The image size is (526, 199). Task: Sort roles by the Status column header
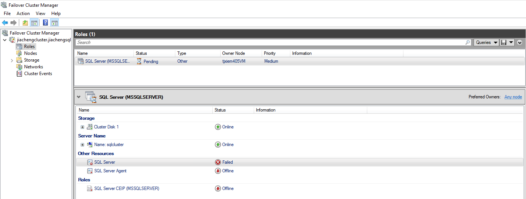[x=155, y=53]
